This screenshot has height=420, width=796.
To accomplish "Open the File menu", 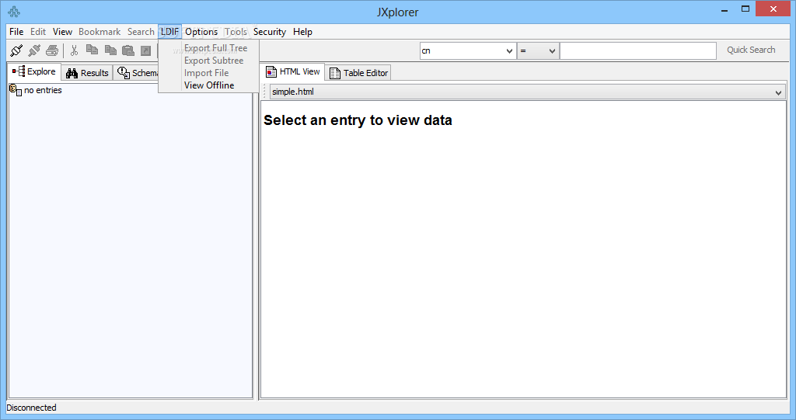I will [x=16, y=32].
